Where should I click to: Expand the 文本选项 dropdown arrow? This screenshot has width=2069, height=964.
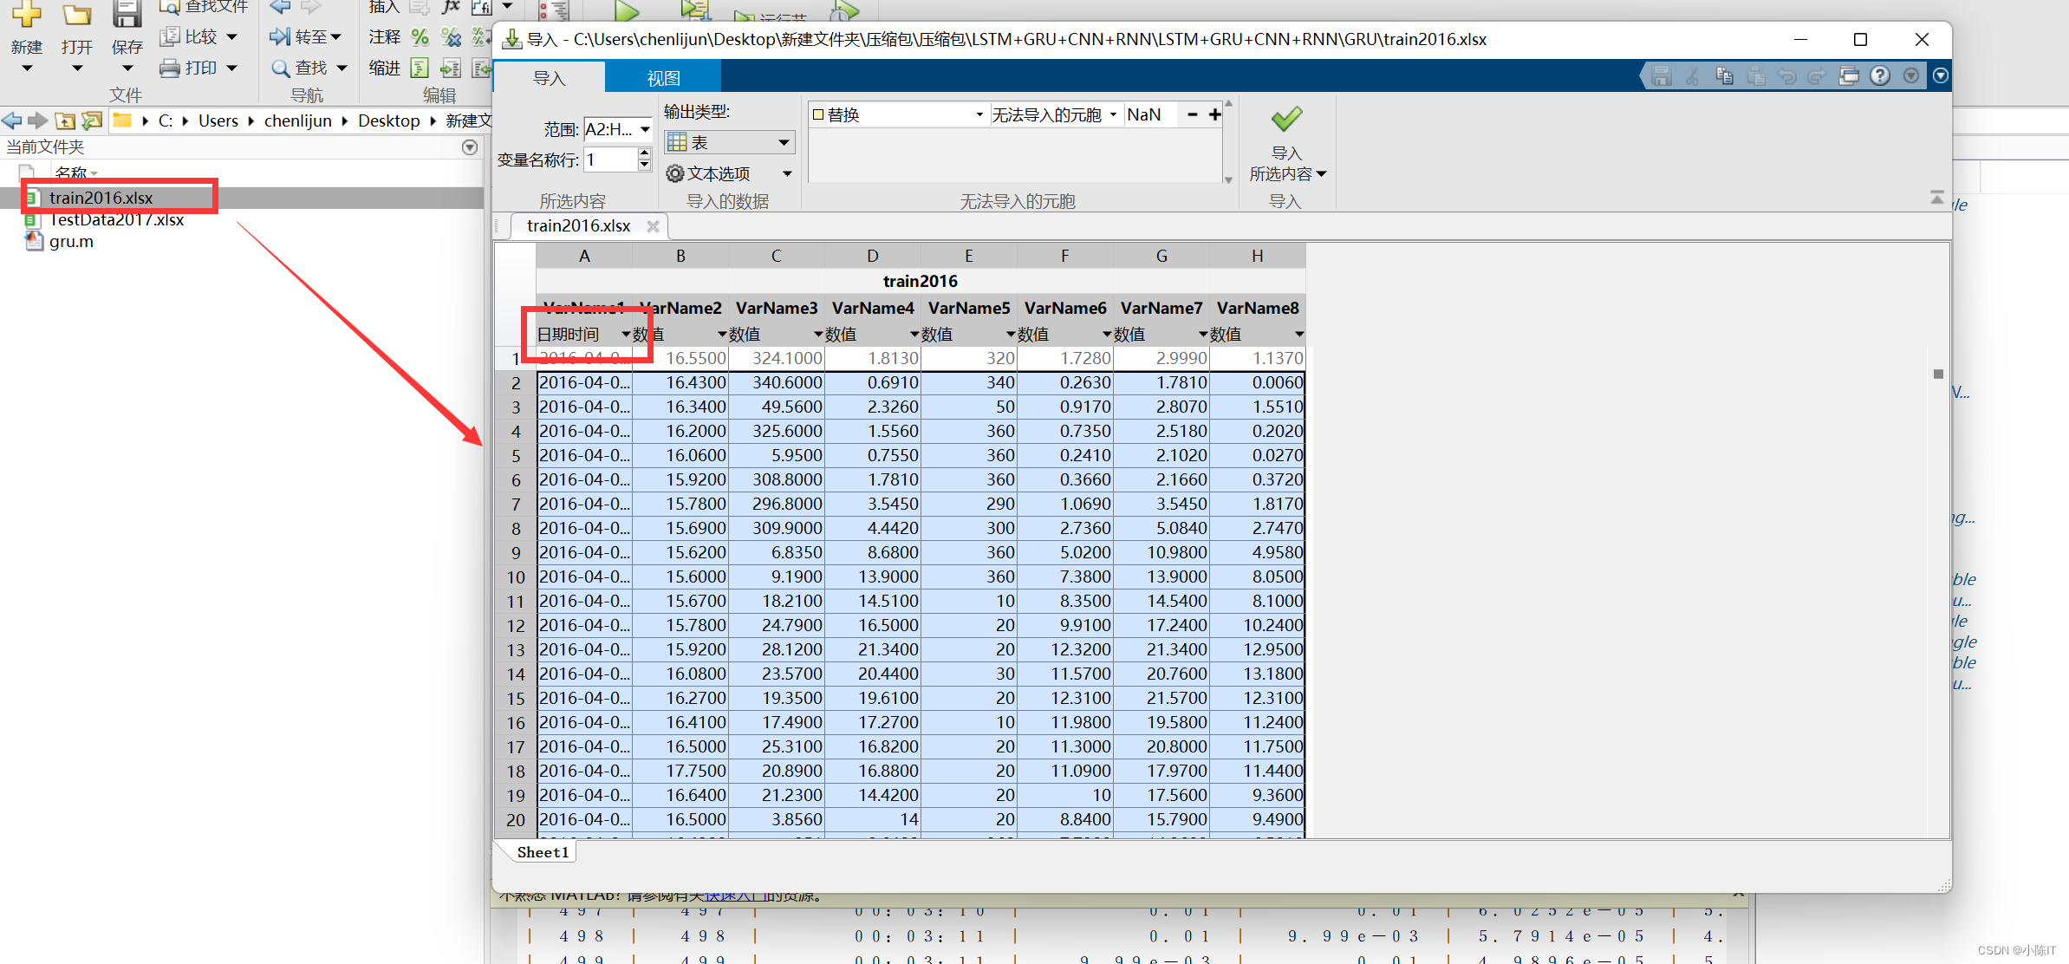[x=787, y=173]
